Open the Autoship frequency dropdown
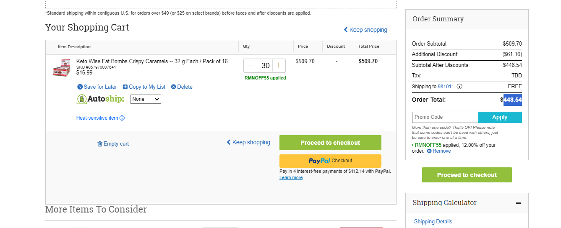 pos(146,99)
